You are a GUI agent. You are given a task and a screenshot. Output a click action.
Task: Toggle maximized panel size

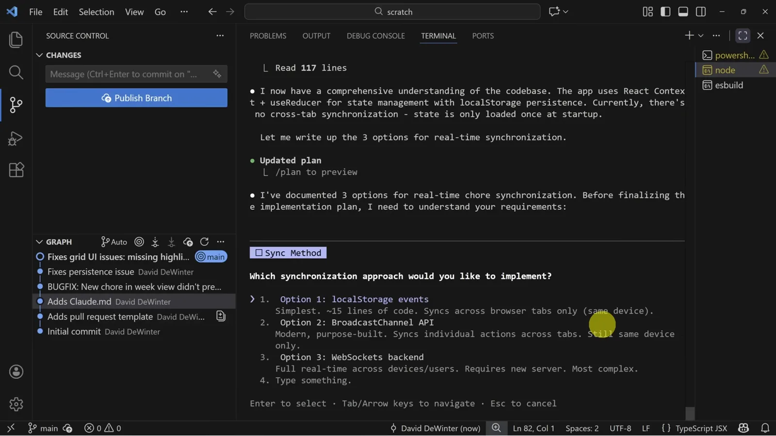click(x=743, y=35)
